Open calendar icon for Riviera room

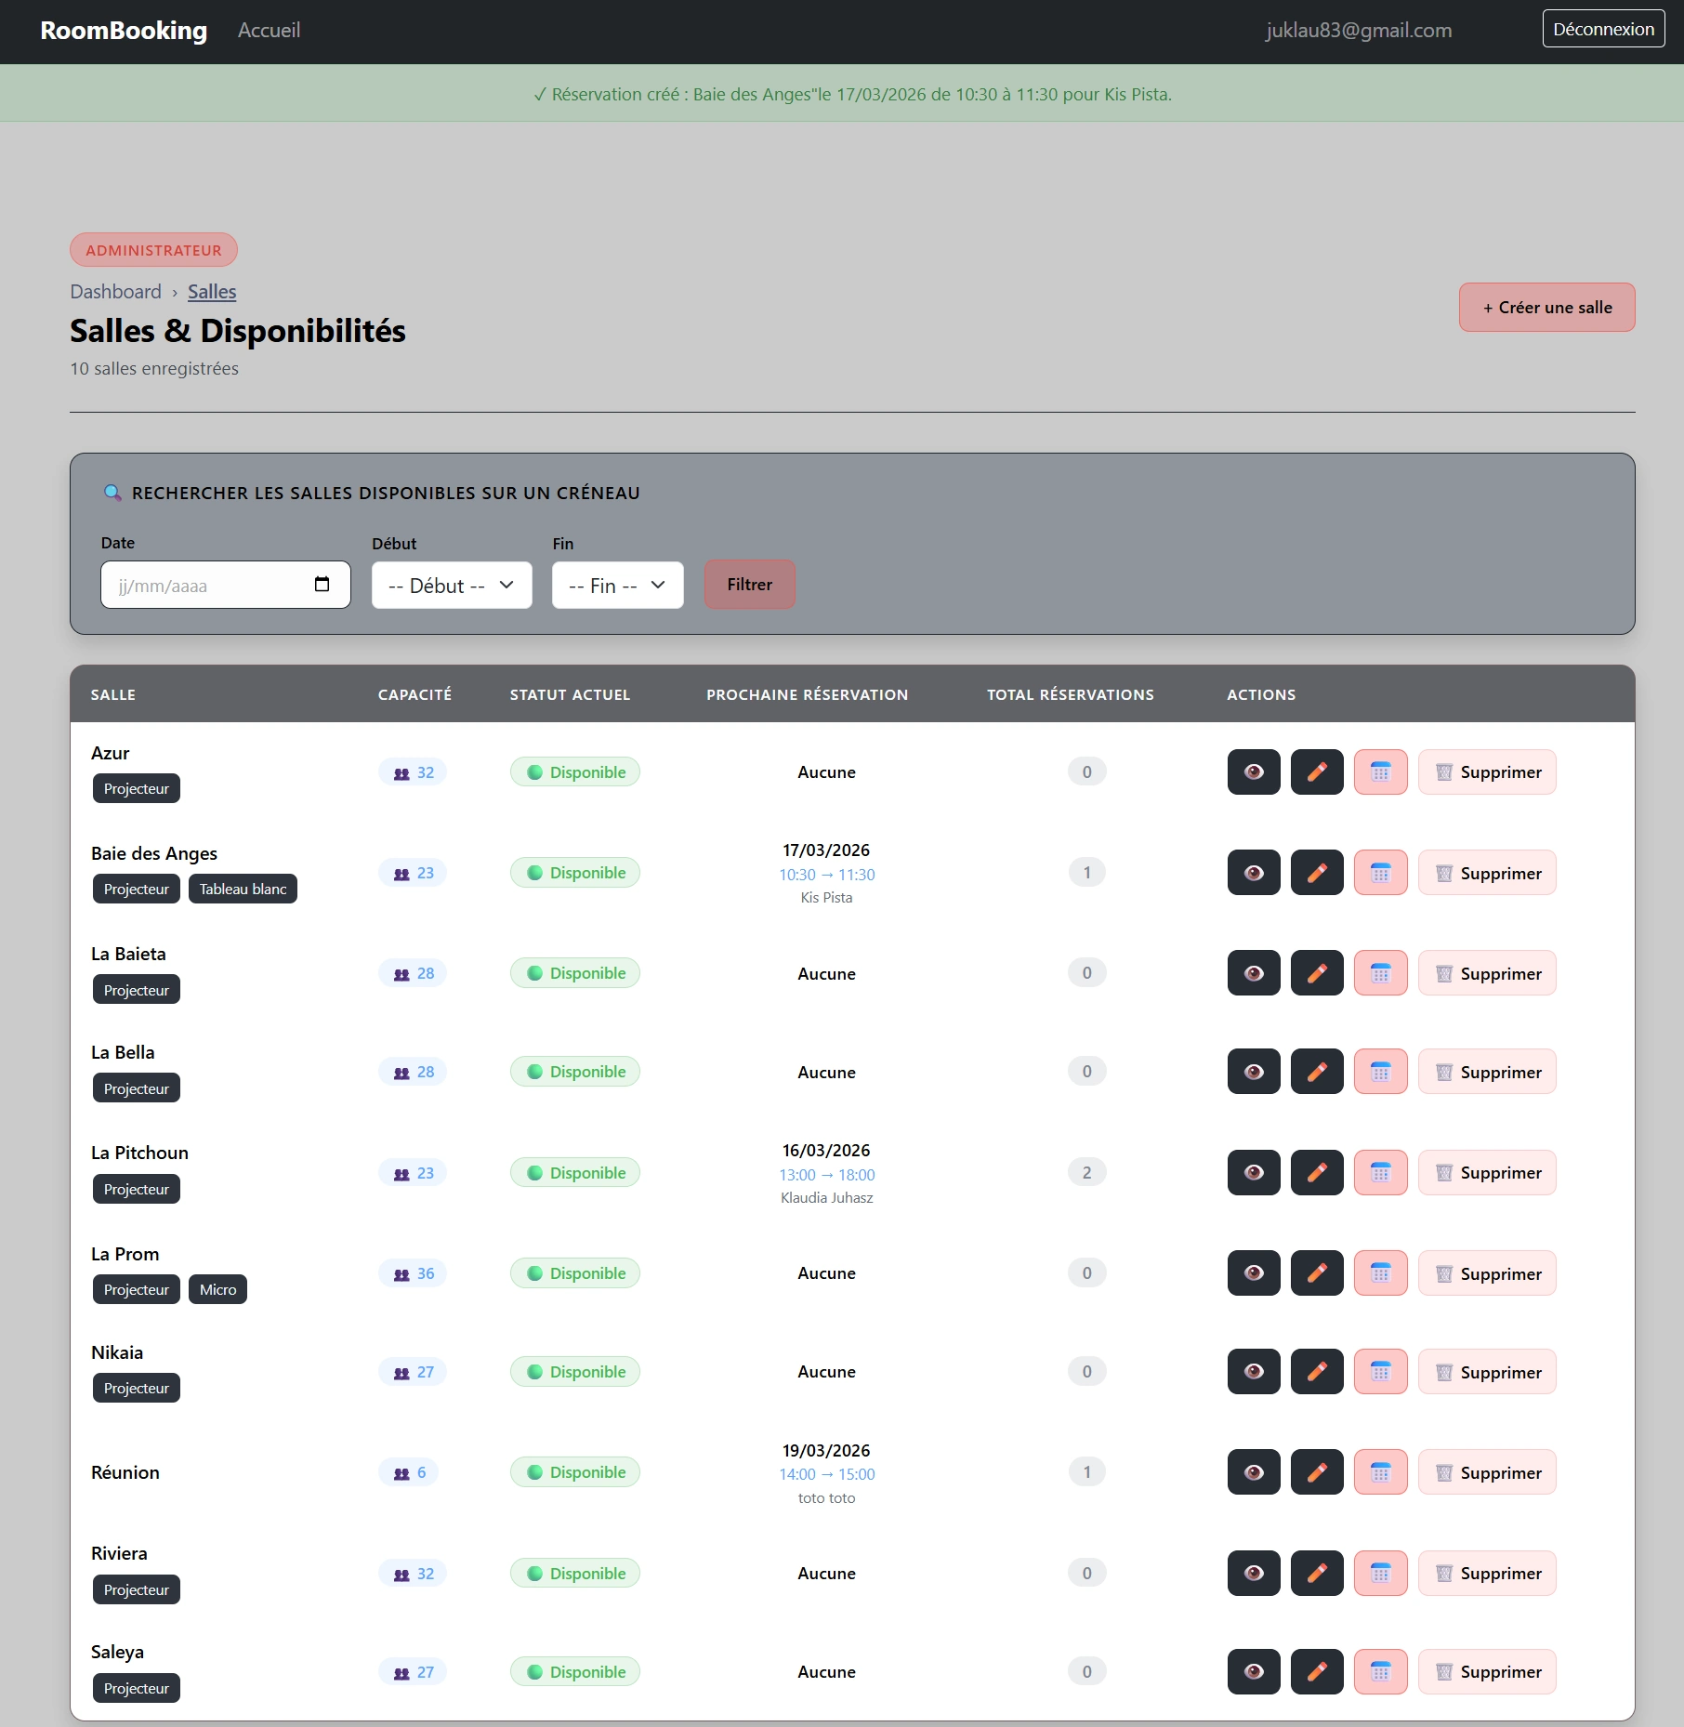click(x=1380, y=1574)
